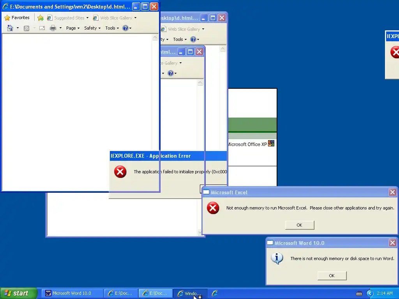
Task: Maximize the front Internet Explorer window
Action: tap(145, 6)
